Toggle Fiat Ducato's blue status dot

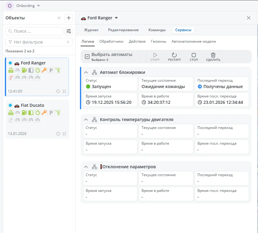(x=10, y=105)
